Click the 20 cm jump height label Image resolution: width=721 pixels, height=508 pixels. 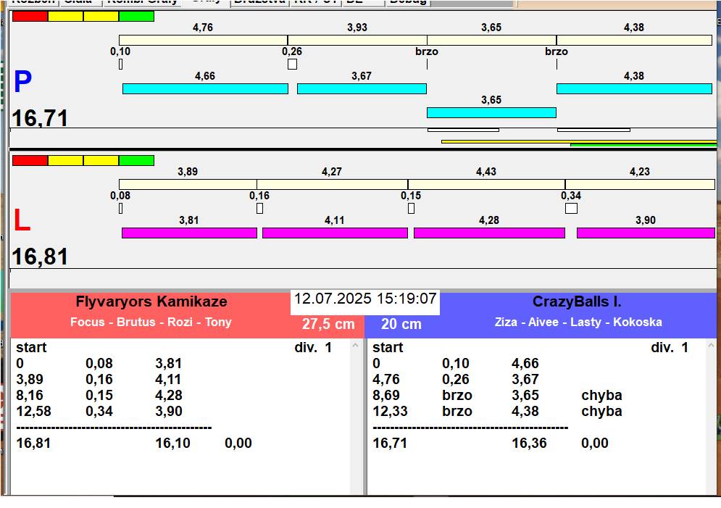pos(401,324)
